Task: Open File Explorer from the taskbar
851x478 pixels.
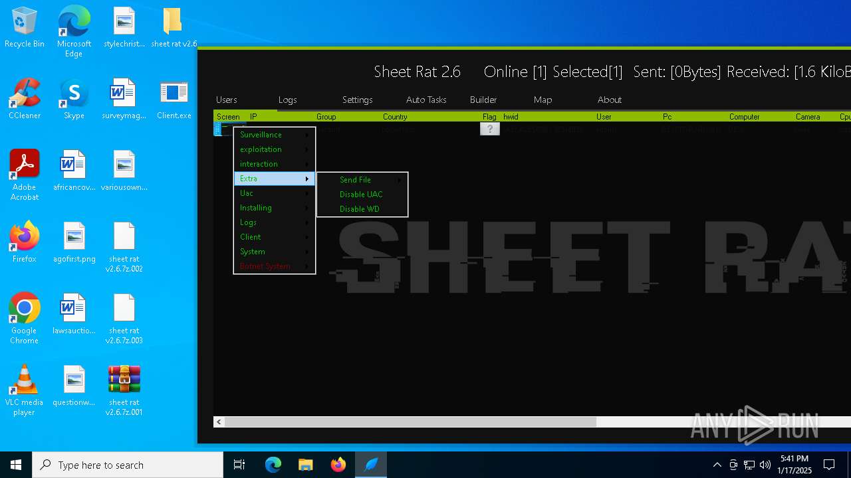Action: click(x=306, y=465)
